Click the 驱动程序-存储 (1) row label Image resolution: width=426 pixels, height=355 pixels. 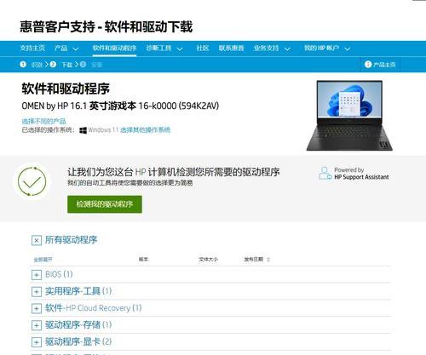tap(78, 324)
